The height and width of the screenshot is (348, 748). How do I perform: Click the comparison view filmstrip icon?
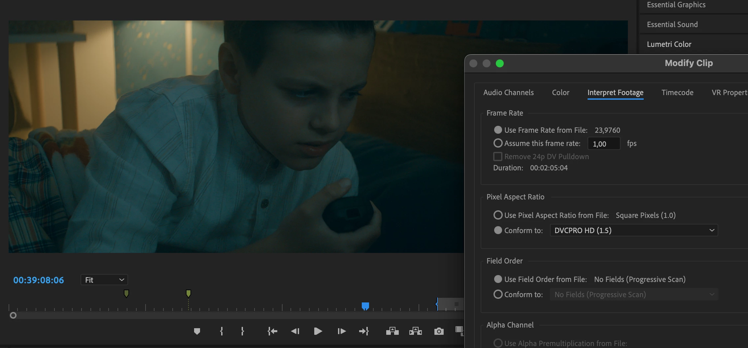click(x=459, y=331)
